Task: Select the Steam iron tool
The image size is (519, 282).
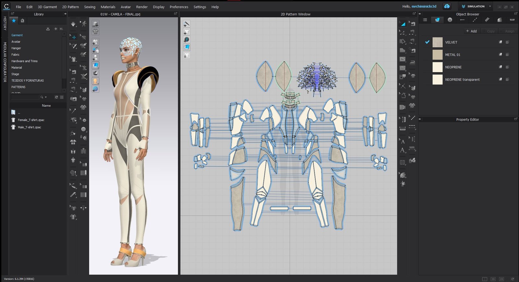Action: coord(412,62)
